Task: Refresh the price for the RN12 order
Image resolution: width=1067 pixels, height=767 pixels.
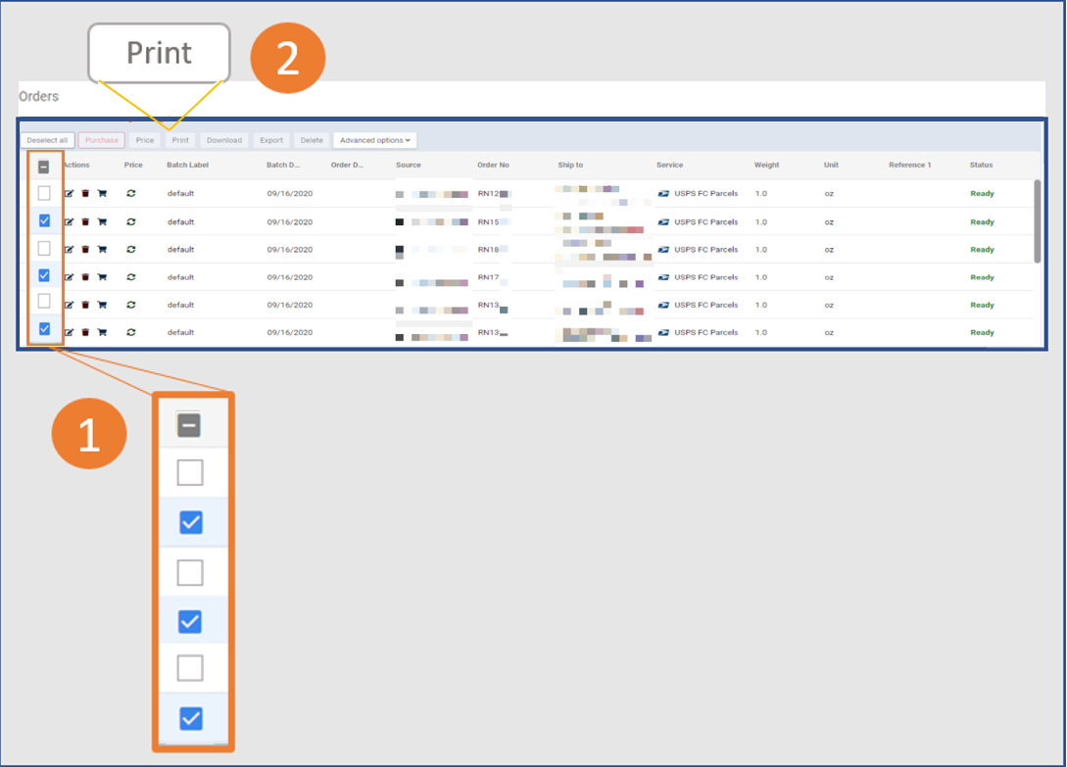Action: click(130, 193)
